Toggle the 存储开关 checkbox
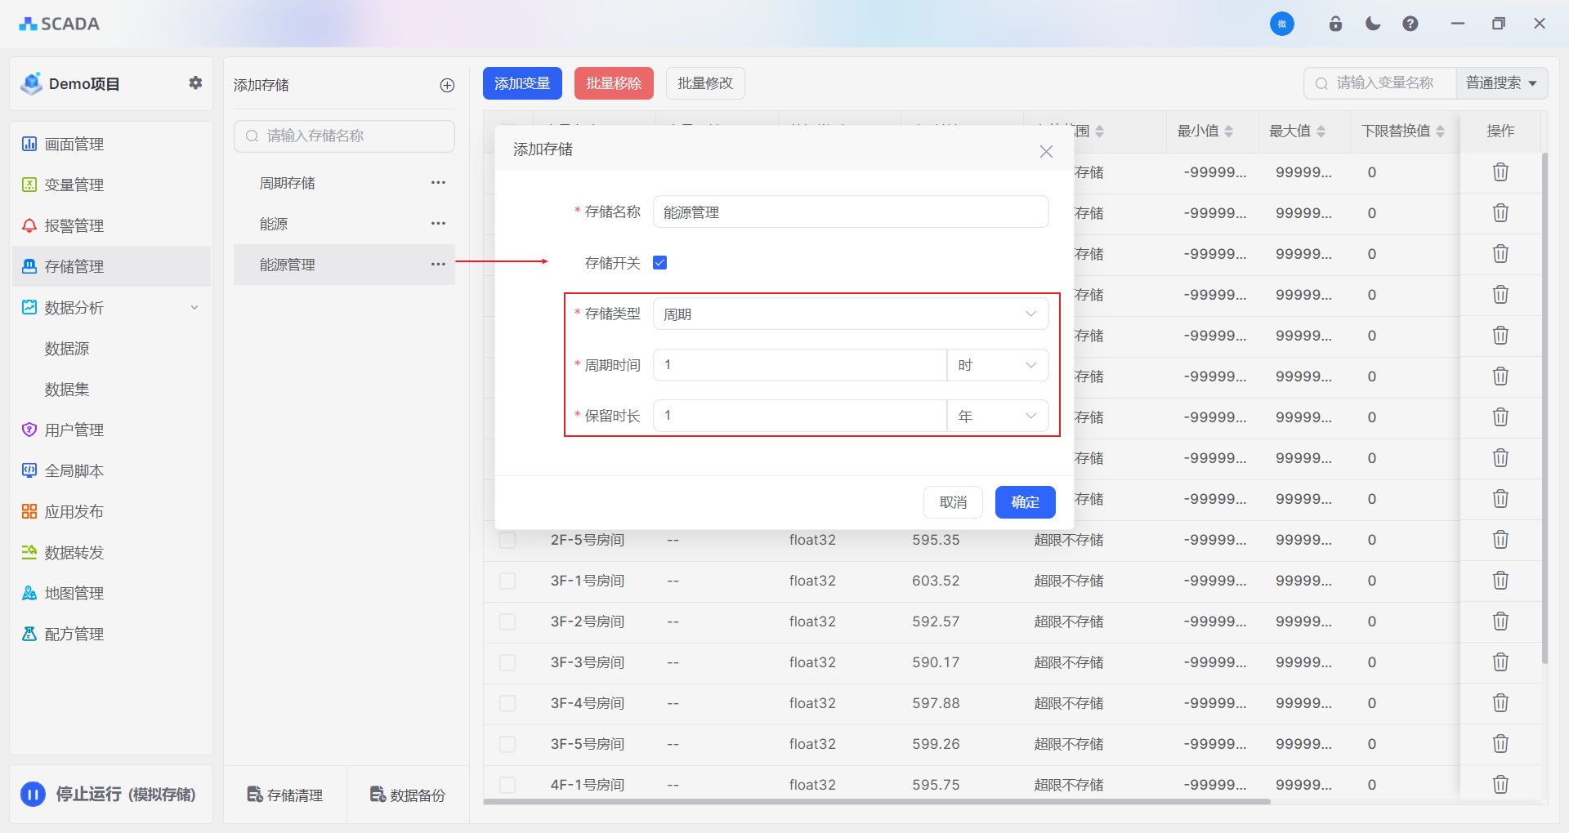 660,263
